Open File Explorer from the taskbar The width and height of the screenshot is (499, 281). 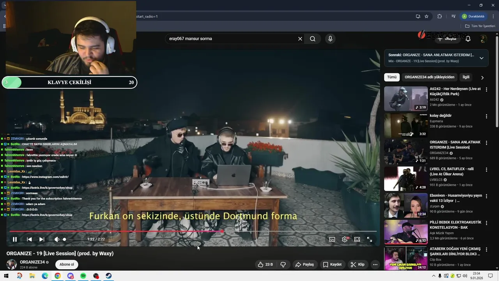tap(32, 276)
